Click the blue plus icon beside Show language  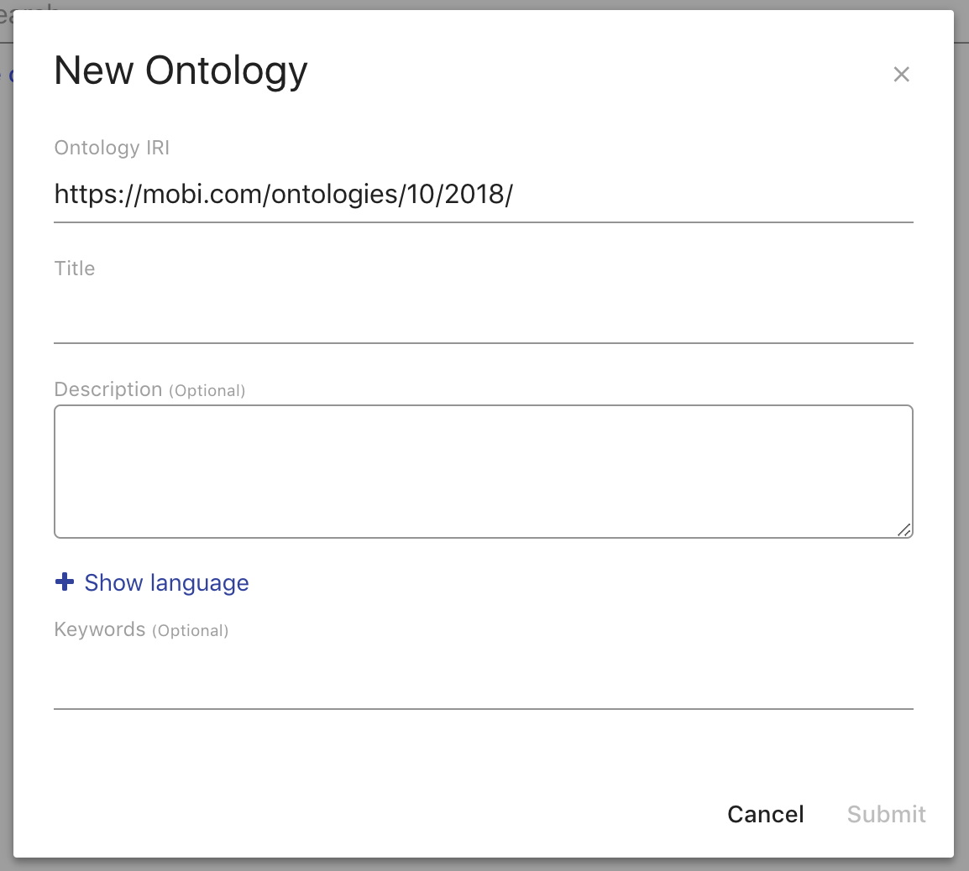(64, 581)
